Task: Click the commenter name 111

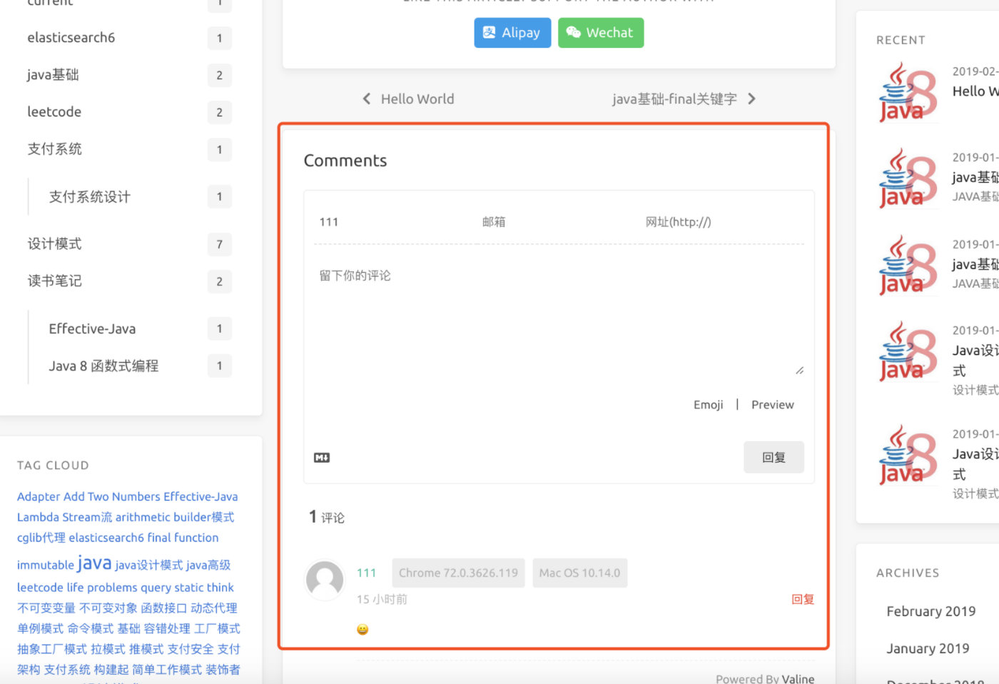Action: point(366,573)
